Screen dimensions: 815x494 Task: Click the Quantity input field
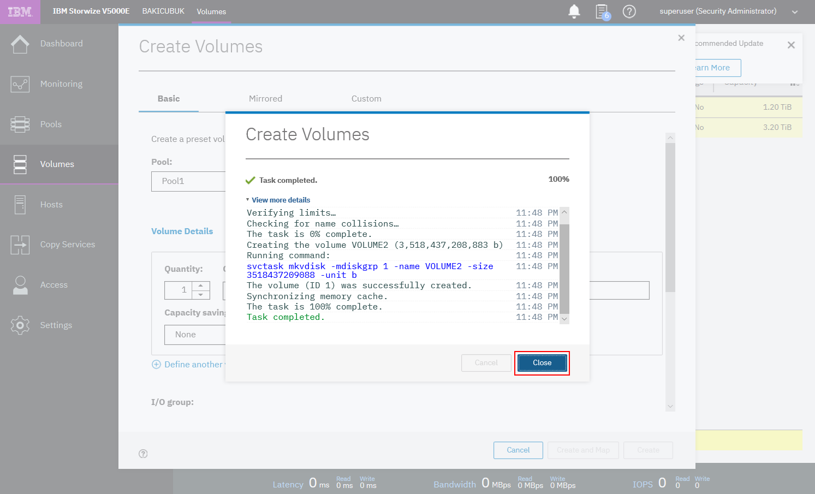coord(179,290)
